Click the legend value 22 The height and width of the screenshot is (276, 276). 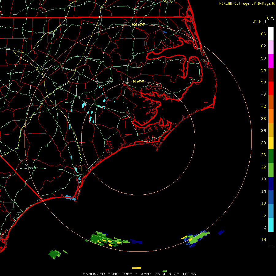[263, 167]
